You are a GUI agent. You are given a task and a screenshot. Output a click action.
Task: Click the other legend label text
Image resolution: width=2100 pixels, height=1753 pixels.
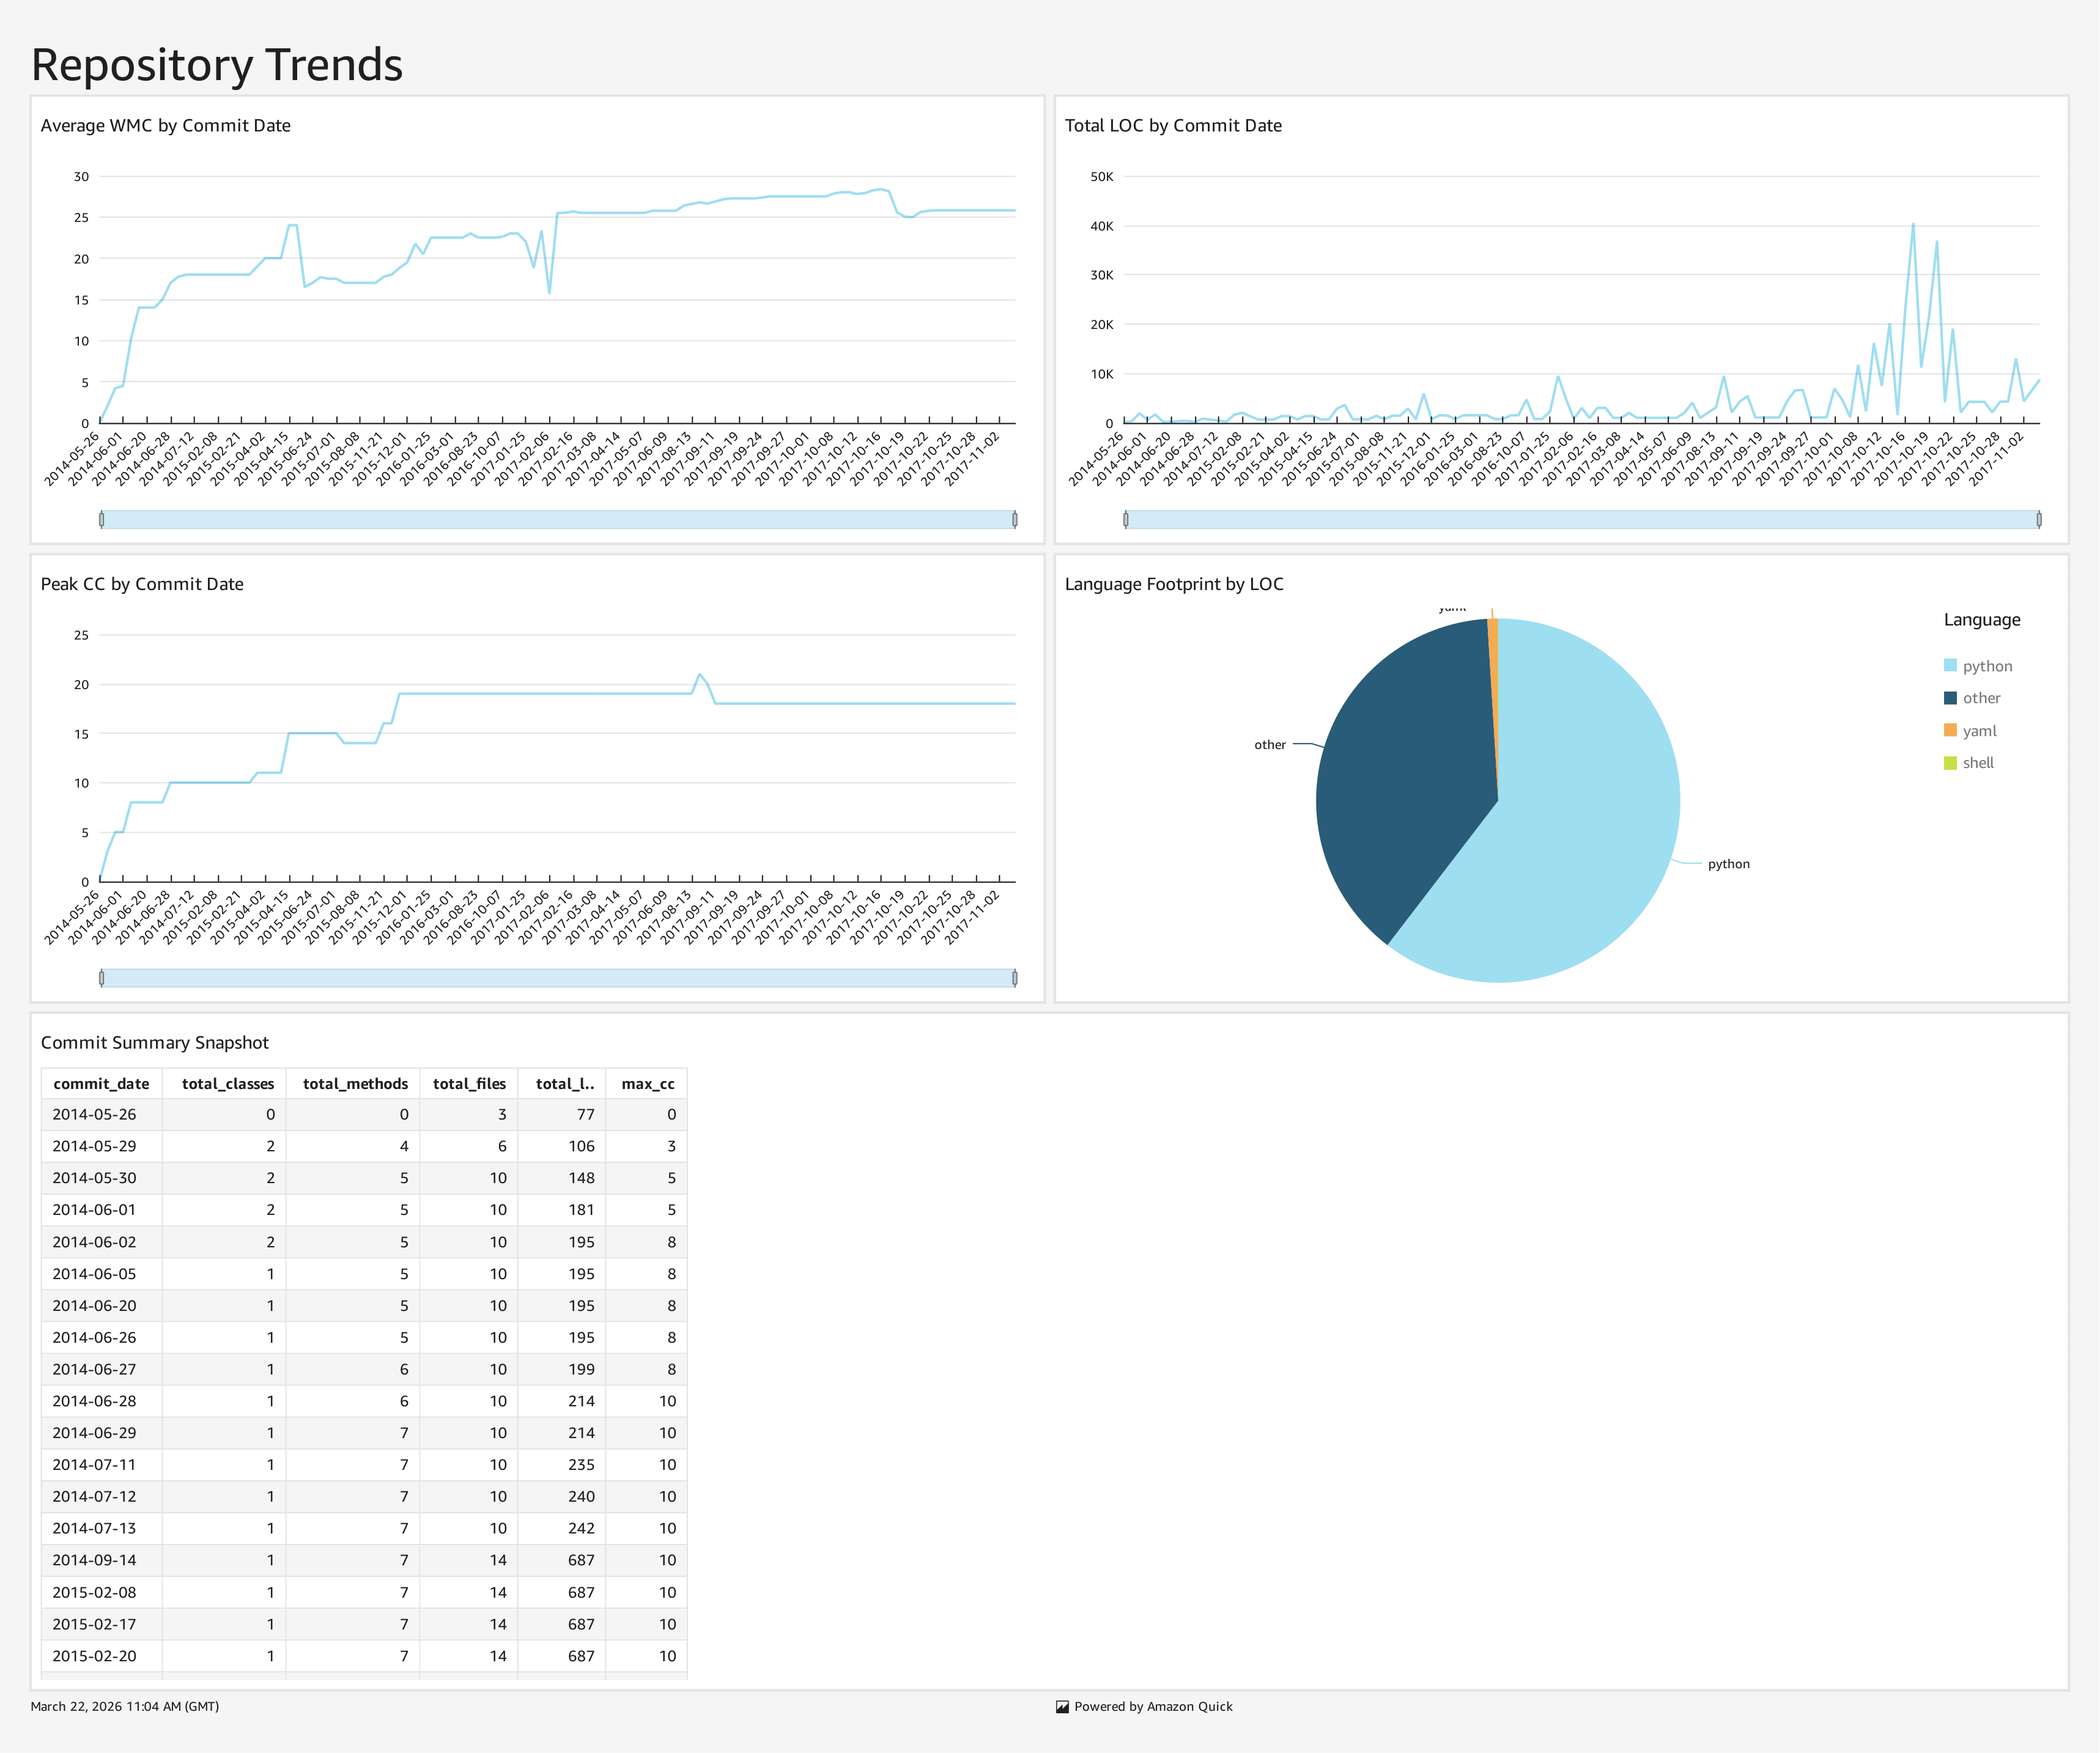point(1981,698)
